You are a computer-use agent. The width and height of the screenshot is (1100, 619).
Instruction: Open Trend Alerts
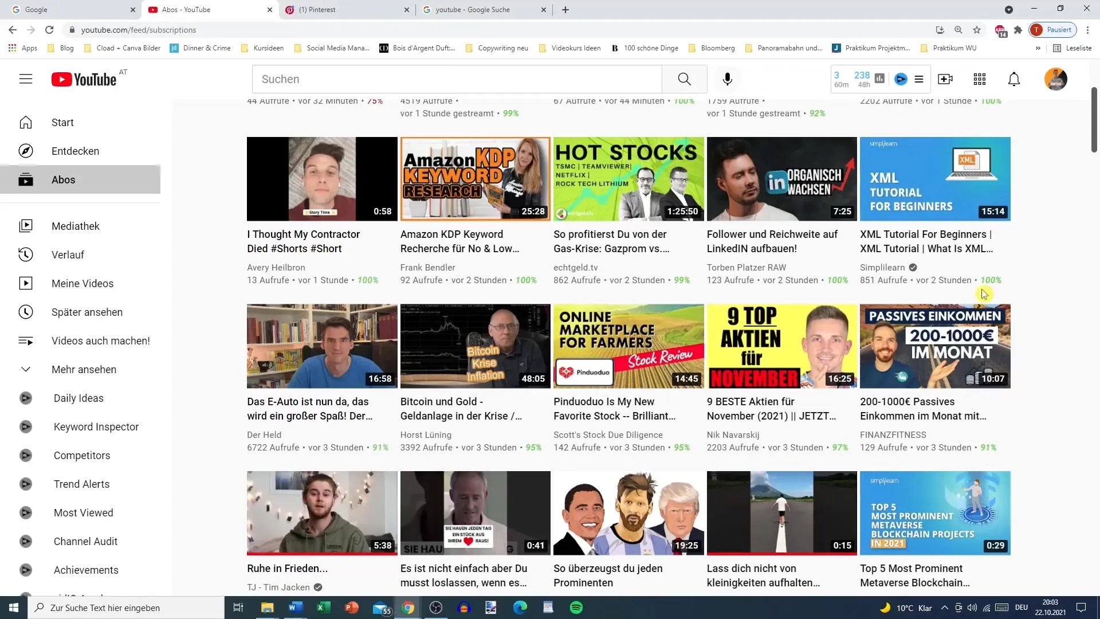(x=80, y=484)
